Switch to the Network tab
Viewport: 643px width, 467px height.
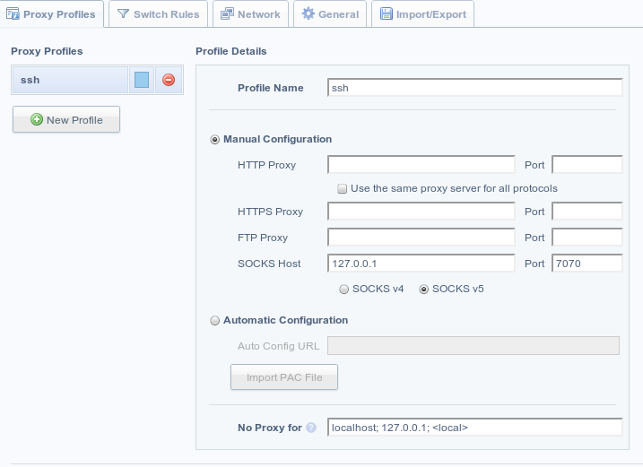coord(251,14)
